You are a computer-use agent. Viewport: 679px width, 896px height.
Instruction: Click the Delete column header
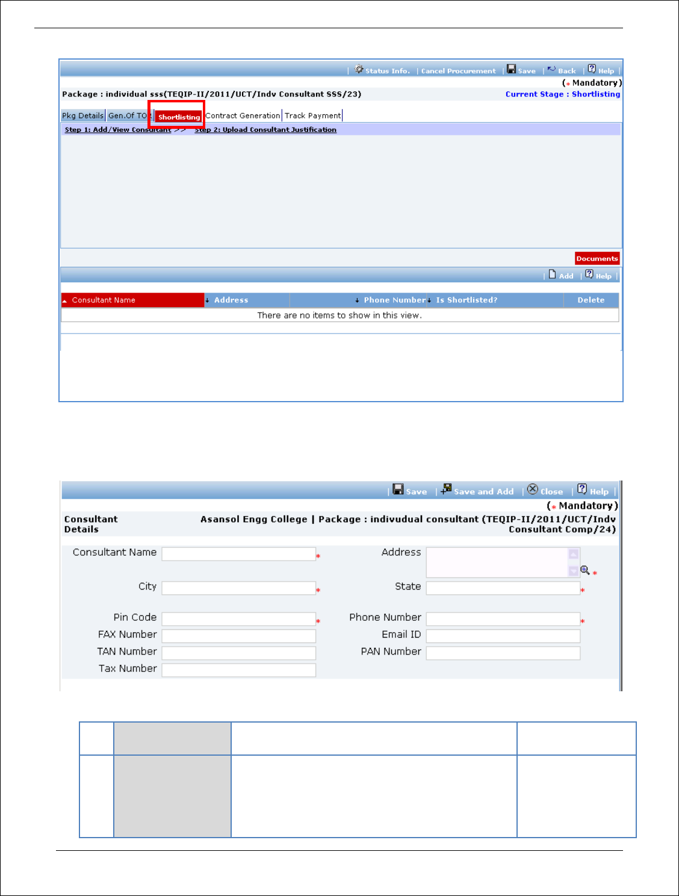click(591, 300)
